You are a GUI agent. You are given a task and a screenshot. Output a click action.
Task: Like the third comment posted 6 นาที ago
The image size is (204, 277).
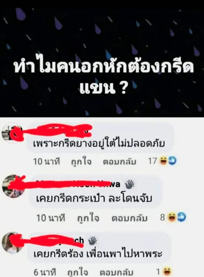click(78, 272)
